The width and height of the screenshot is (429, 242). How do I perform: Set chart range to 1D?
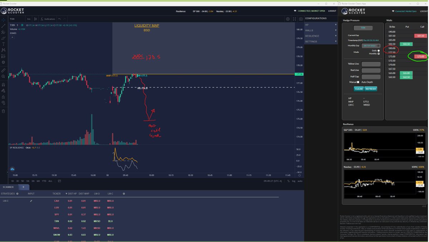coord(13,181)
